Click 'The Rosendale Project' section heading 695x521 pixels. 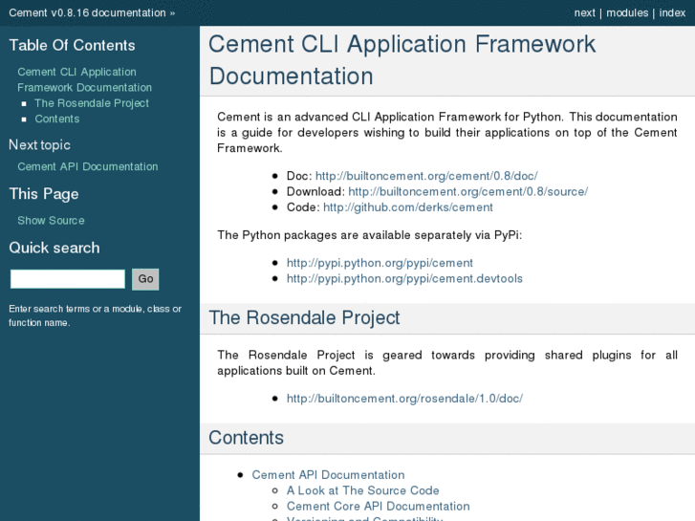tap(304, 317)
